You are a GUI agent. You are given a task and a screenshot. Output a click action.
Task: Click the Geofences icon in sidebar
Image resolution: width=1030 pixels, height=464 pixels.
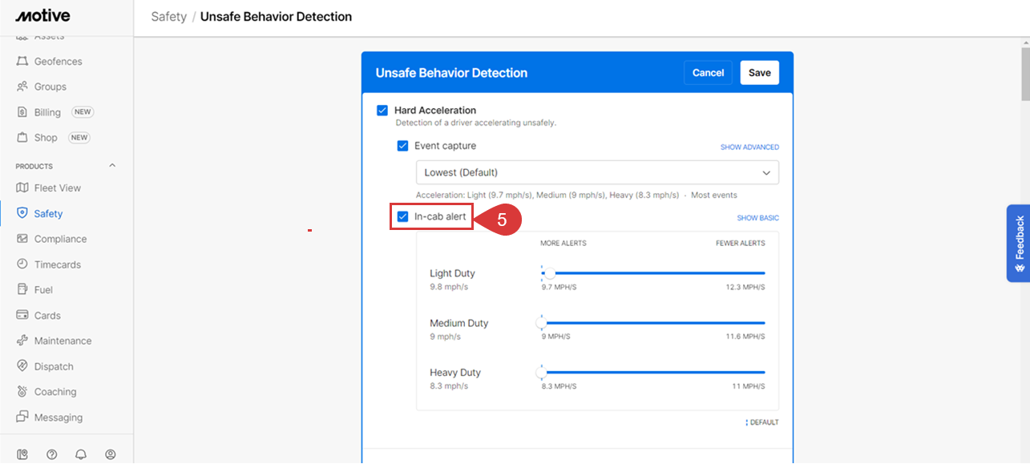point(22,62)
